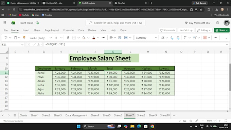
Task: Apply Bold formatting
Action: 68,38
